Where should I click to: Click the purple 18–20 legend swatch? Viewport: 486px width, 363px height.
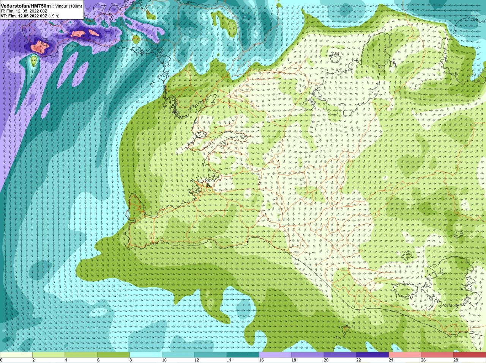[308, 355]
